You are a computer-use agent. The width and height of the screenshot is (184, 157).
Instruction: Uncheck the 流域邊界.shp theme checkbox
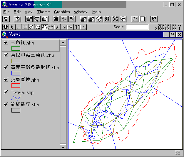click(6, 104)
